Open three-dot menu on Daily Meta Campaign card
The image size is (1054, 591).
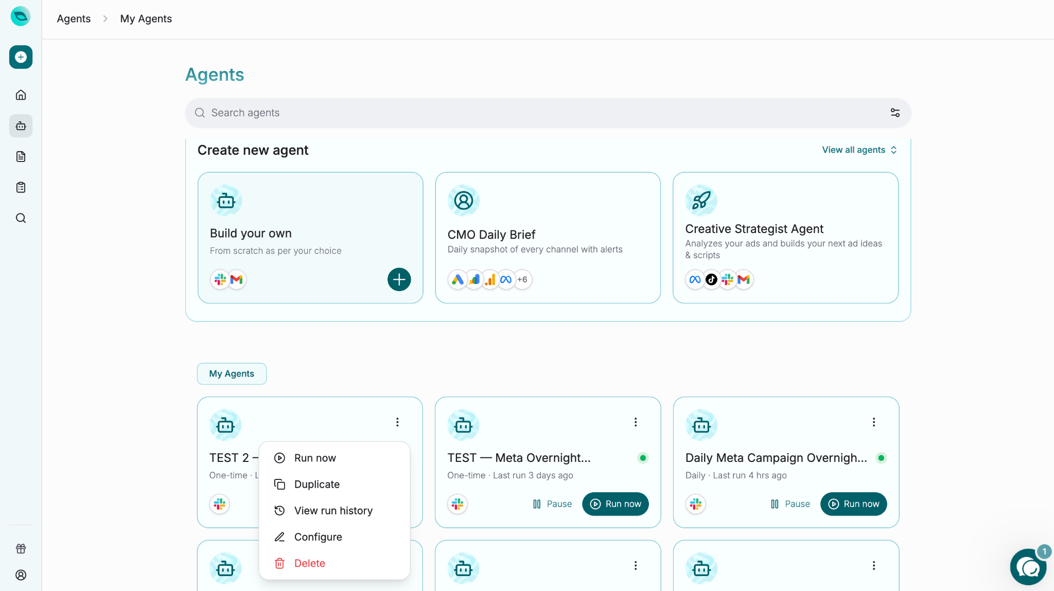point(874,422)
